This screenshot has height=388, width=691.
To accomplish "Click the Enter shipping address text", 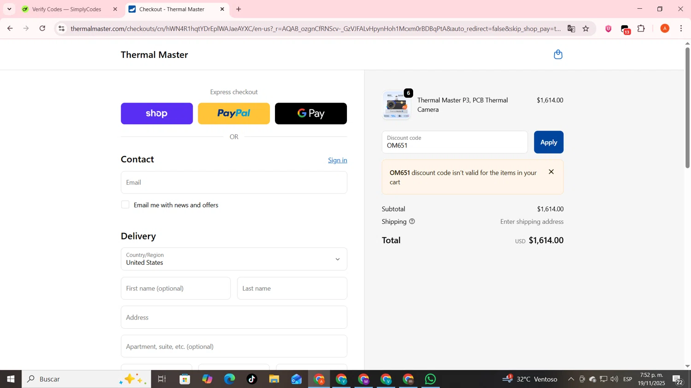I will click(532, 222).
